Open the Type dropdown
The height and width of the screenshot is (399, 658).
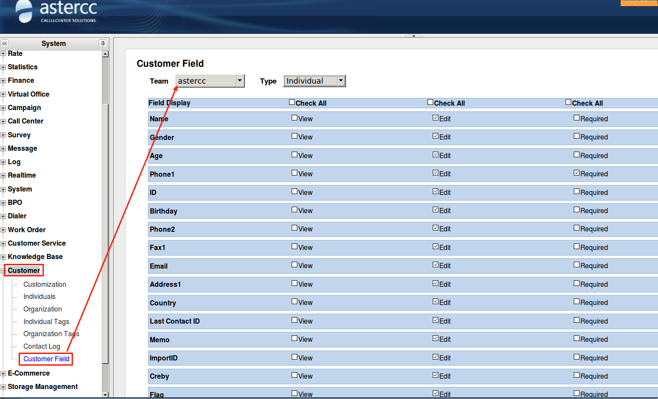tap(341, 81)
